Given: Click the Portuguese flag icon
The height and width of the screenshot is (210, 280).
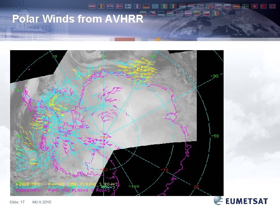Looking at the screenshot, I should (209, 7).
